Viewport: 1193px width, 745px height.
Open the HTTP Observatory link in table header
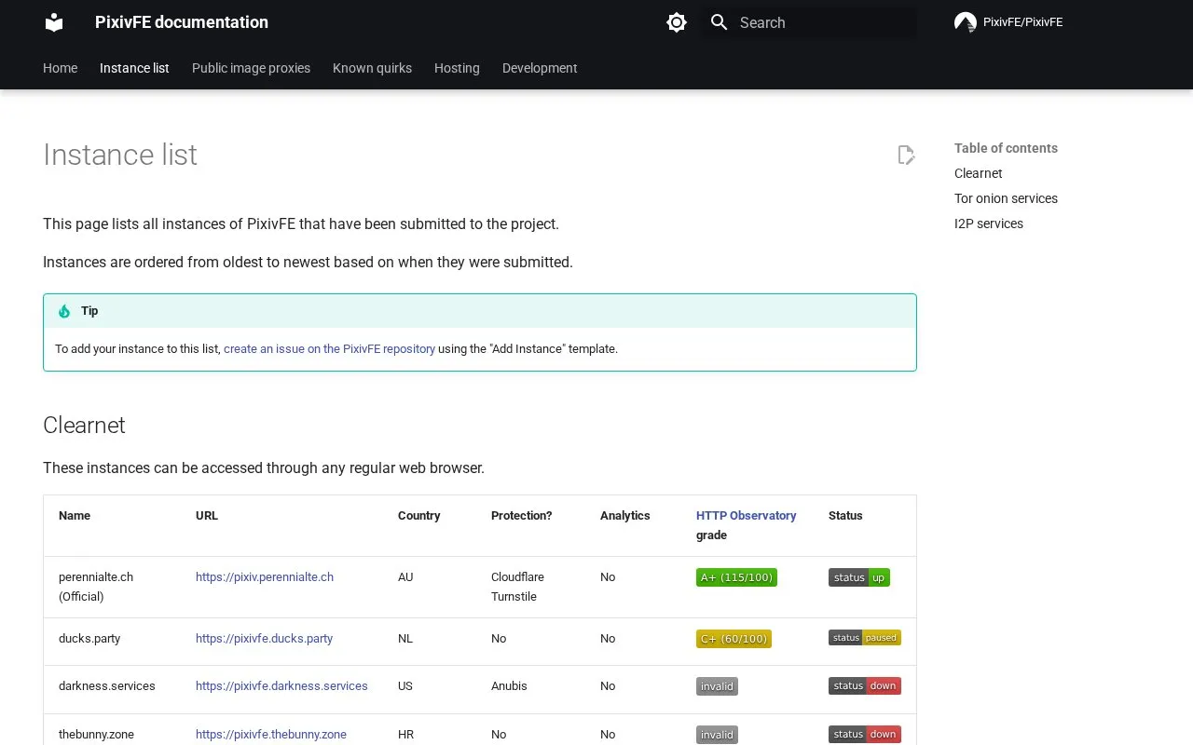[746, 516]
